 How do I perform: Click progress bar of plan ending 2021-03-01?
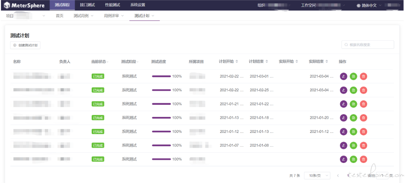[x=161, y=76]
